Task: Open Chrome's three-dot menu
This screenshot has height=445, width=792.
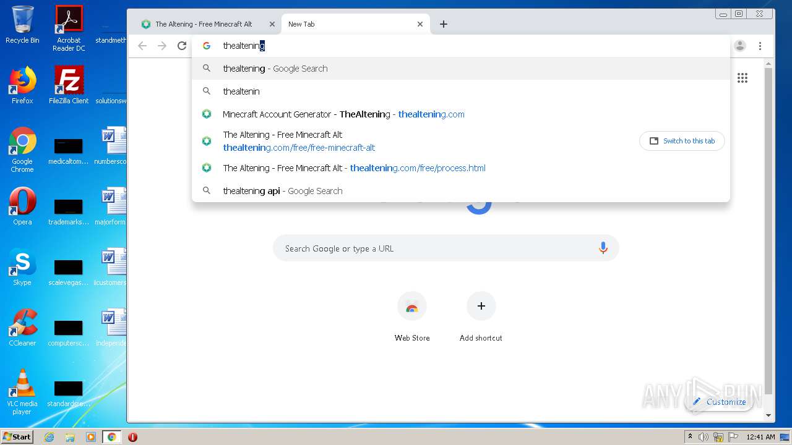Action: point(760,46)
